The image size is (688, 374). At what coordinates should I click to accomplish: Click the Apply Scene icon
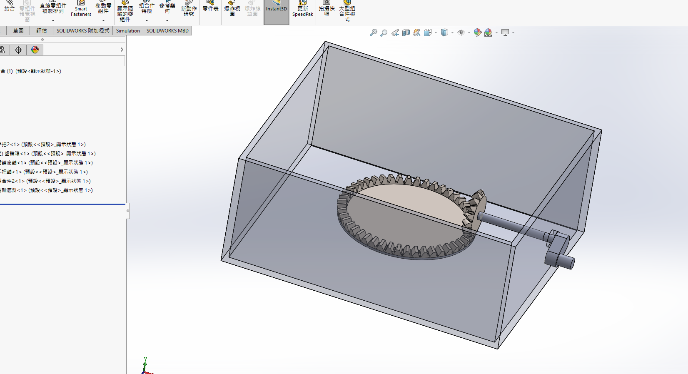489,32
